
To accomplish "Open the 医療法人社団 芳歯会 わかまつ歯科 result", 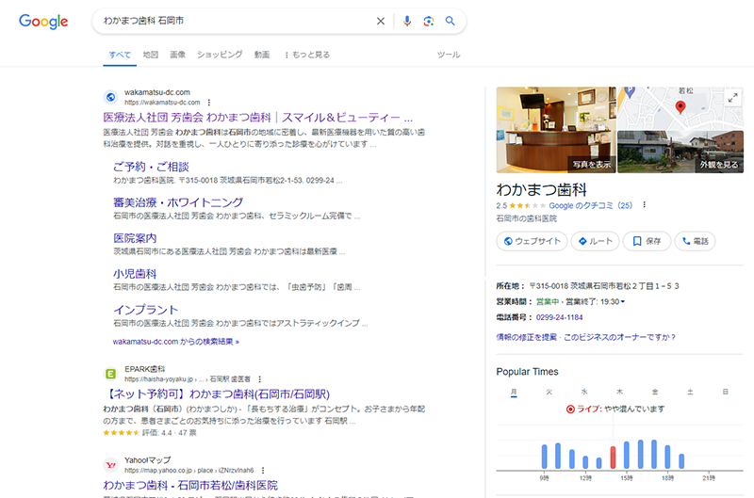I will coord(257,118).
